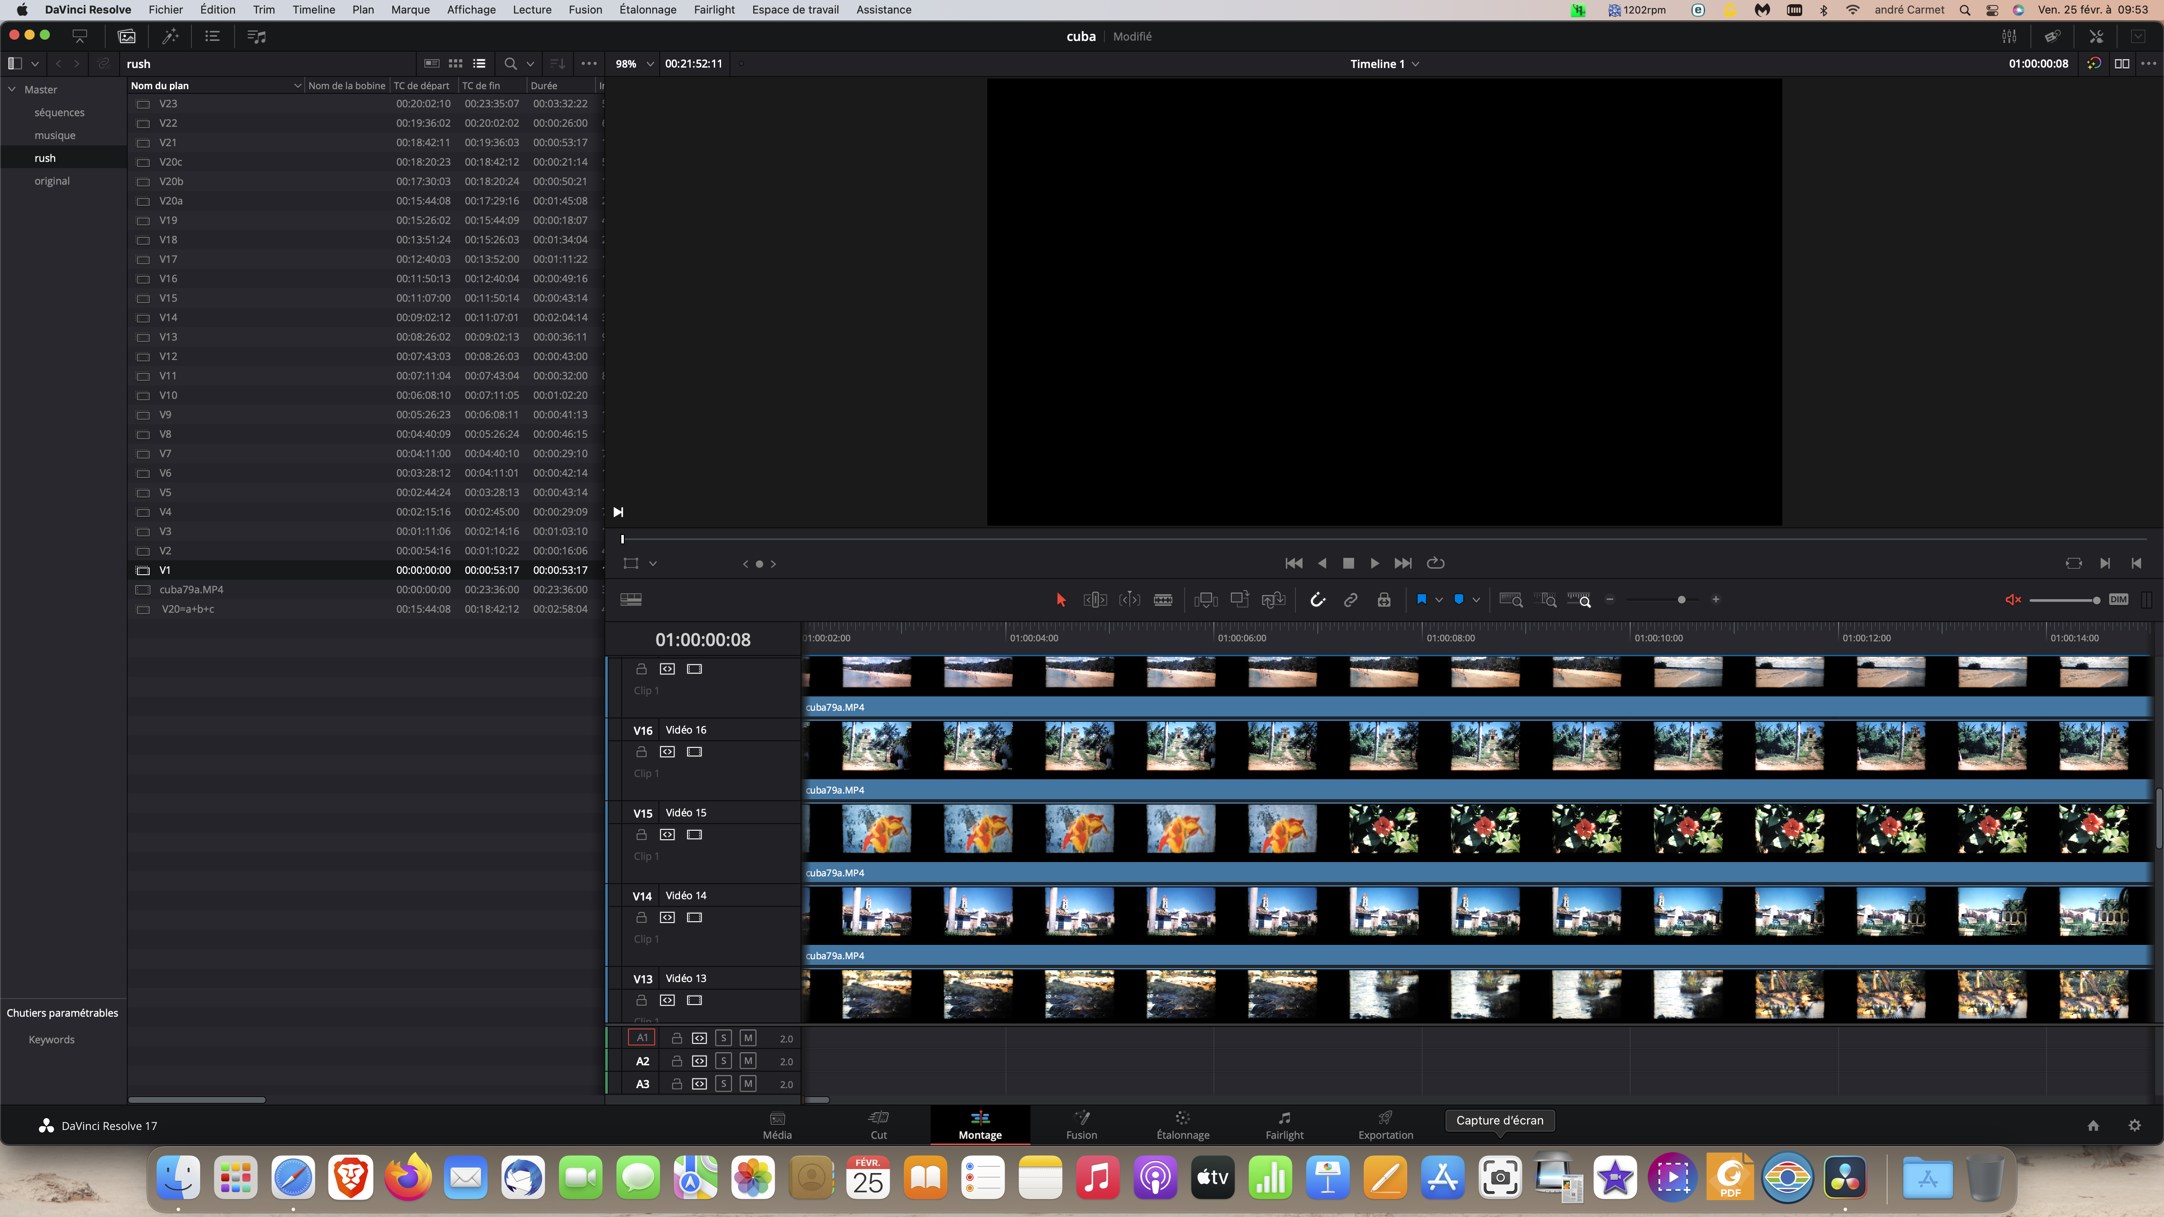Adjust the timeline zoom slider handle
The height and width of the screenshot is (1217, 2164).
pos(1681,600)
